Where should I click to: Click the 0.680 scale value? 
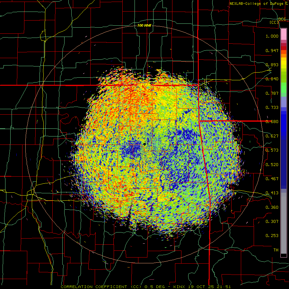coord(272,122)
